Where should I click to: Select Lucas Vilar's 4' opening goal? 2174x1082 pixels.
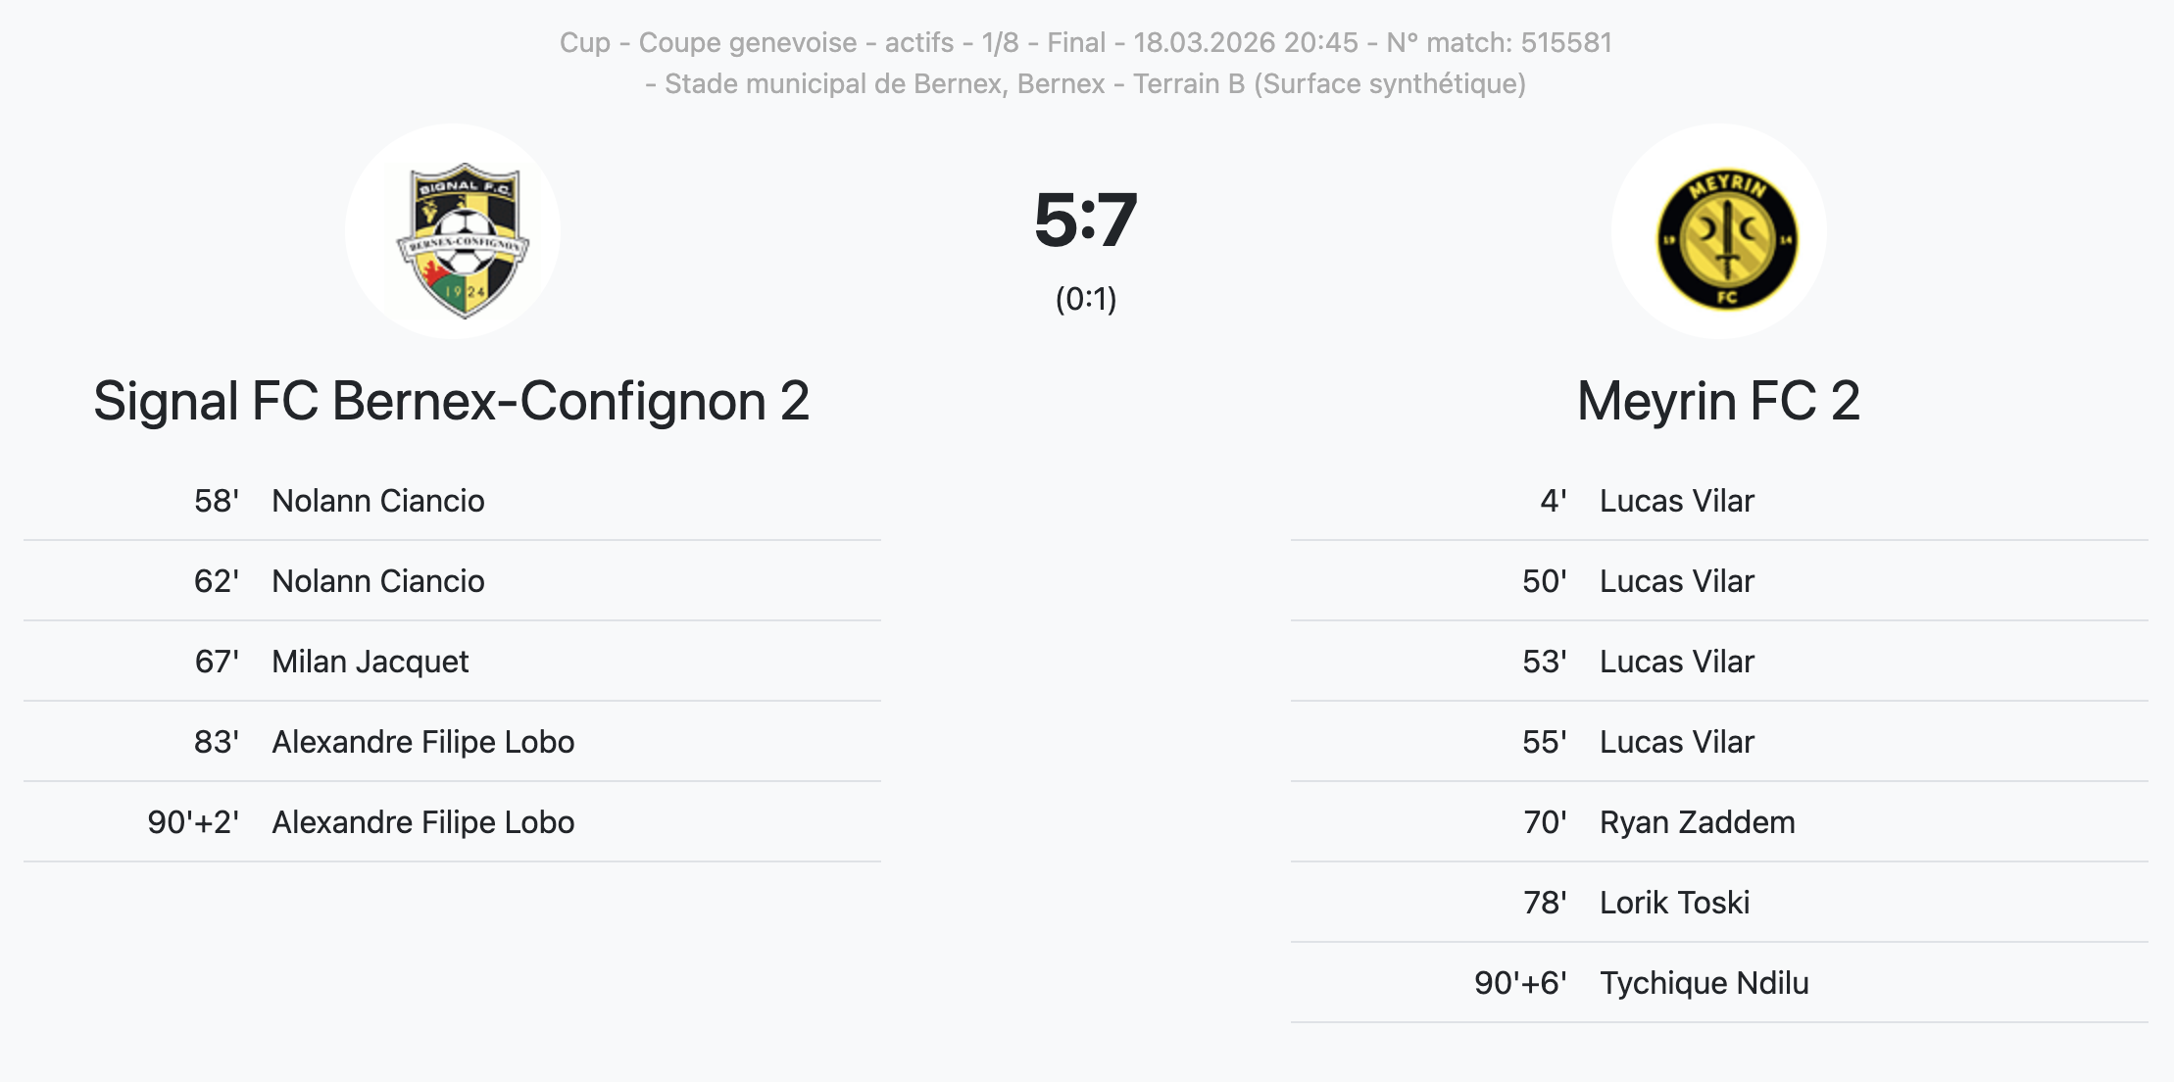point(1676,501)
